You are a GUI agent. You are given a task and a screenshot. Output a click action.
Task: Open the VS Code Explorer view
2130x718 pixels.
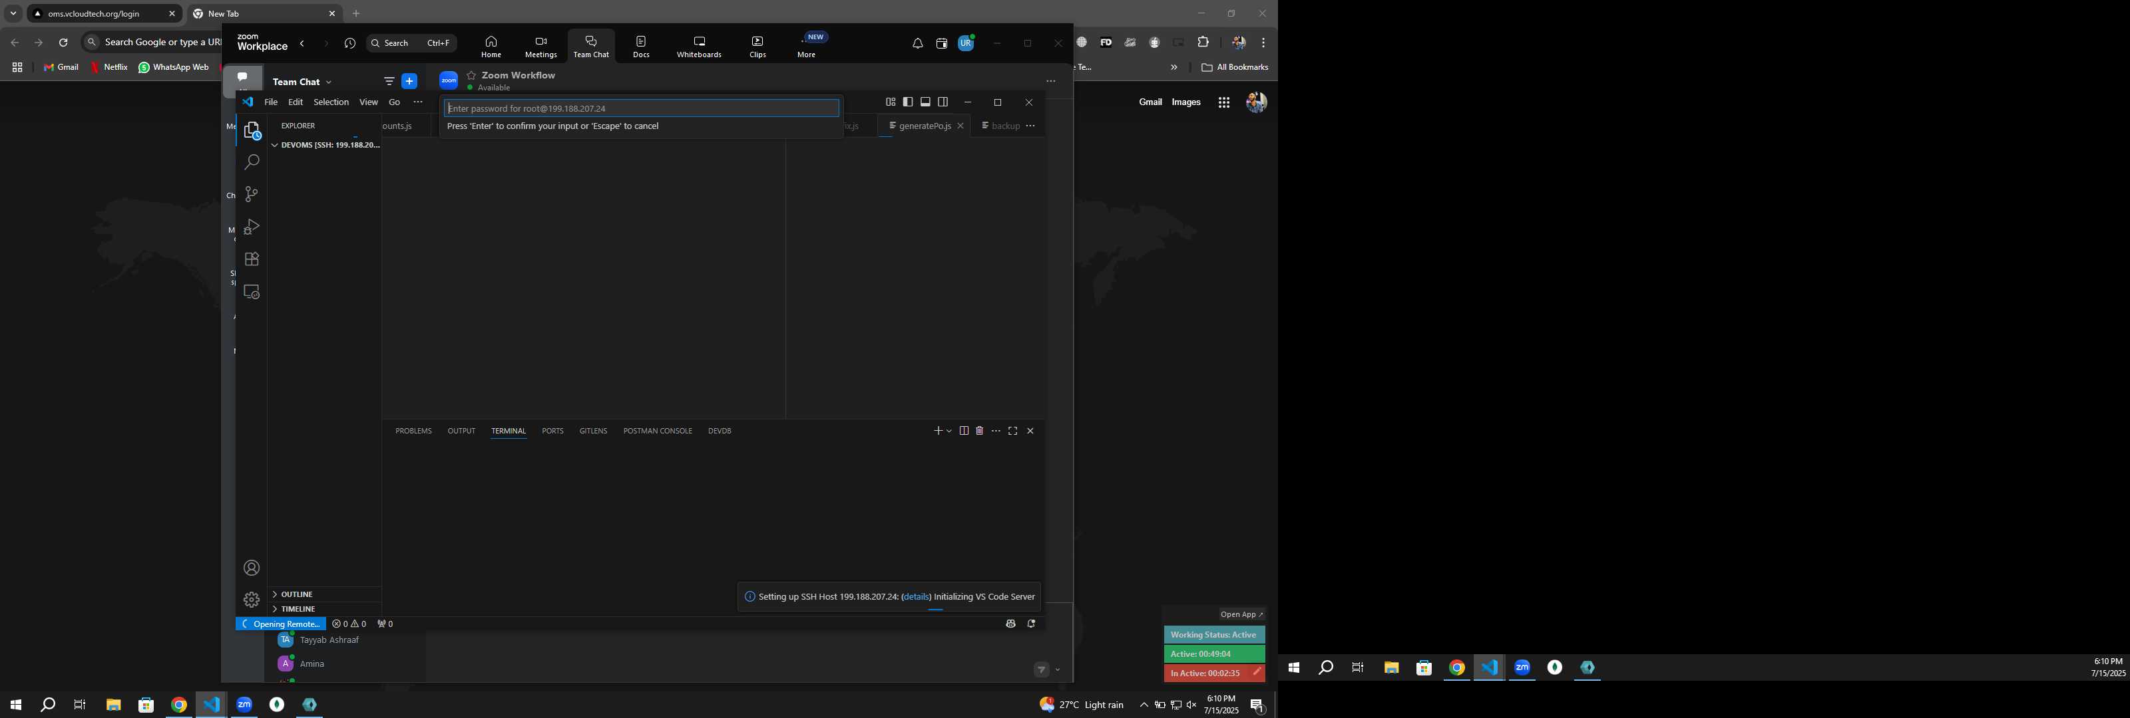[x=252, y=130]
